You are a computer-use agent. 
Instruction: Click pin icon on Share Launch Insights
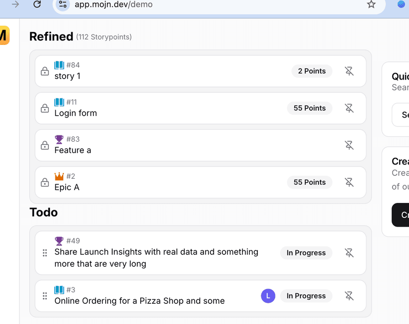[349, 253]
